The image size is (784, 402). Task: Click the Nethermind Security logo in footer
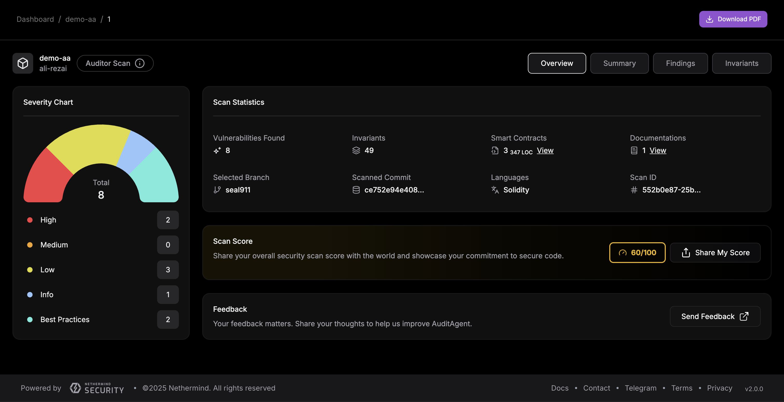(x=97, y=388)
